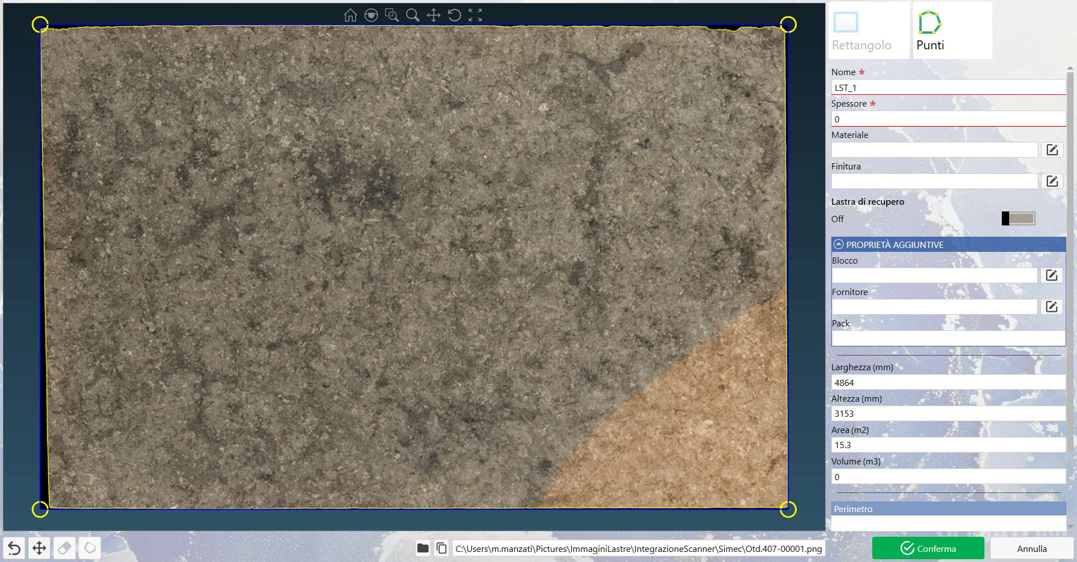Screen dimensions: 1077x562
Task: Click the rotate/reset view icon
Action: tap(454, 15)
